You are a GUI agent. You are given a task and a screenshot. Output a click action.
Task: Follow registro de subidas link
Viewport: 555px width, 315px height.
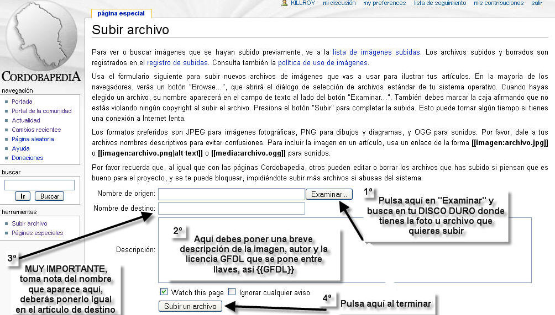(x=177, y=63)
